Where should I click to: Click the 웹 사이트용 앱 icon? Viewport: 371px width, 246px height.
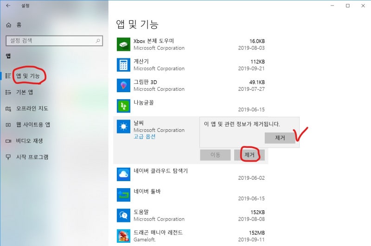point(8,125)
